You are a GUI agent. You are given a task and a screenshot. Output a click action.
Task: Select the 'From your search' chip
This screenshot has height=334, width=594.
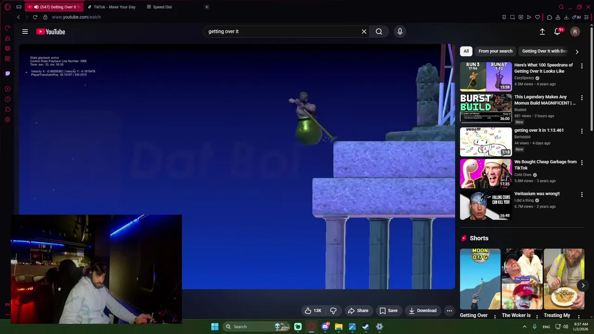tap(495, 51)
